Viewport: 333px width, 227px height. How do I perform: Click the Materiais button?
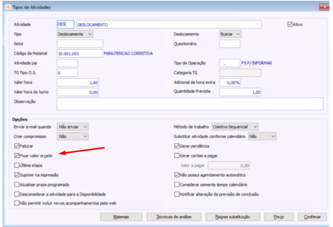pyautogui.click(x=121, y=217)
